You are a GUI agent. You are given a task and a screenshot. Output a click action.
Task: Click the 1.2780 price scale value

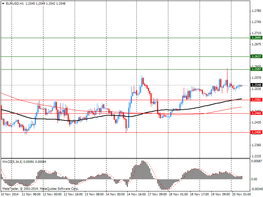tap(257, 11)
